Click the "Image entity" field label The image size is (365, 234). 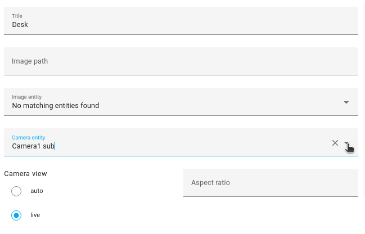click(26, 97)
